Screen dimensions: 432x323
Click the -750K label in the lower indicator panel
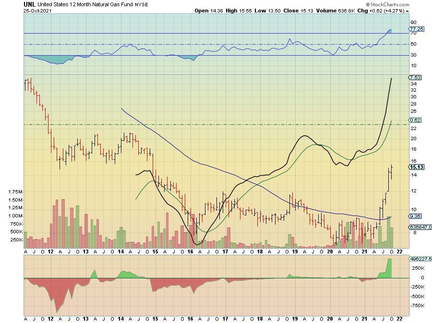[417, 305]
